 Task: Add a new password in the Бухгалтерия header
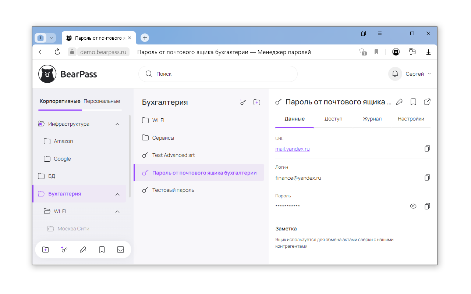click(243, 103)
